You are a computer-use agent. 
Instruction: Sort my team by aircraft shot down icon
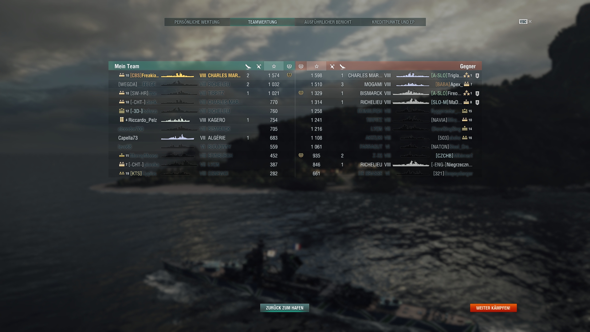pos(259,66)
